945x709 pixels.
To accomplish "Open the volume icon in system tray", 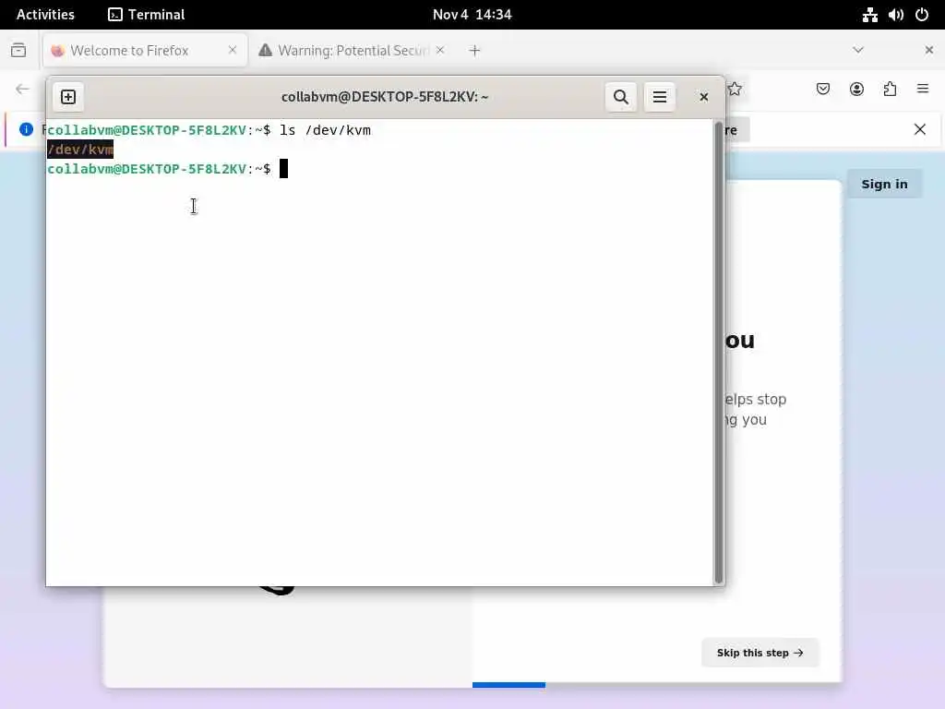I will (x=895, y=15).
